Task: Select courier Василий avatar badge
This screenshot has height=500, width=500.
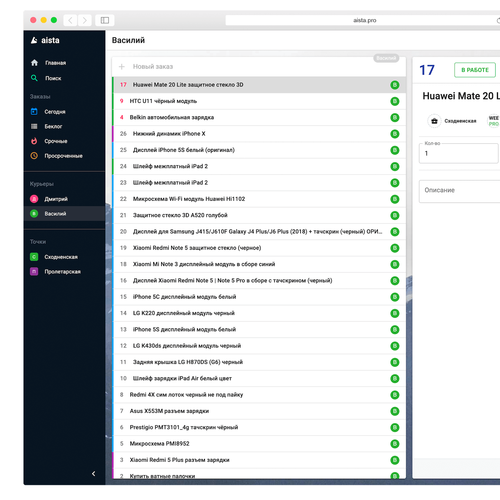Action: tap(34, 214)
